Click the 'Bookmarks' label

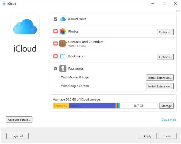tap(76, 56)
